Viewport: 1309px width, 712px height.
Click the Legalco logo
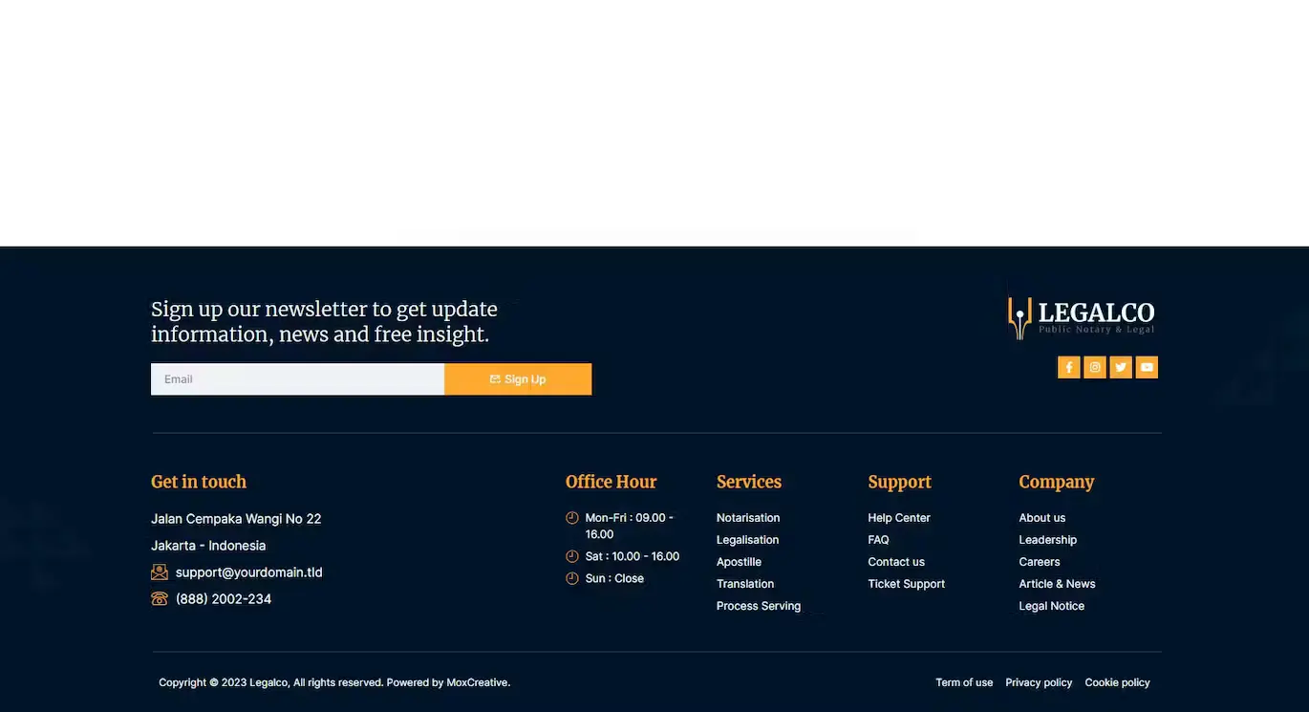[1082, 317]
